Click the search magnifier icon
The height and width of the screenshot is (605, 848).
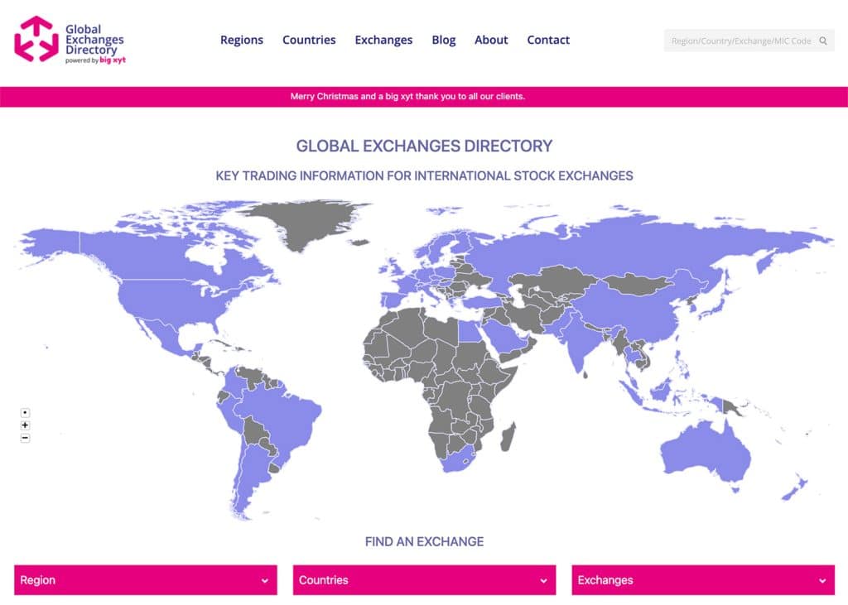[823, 41]
